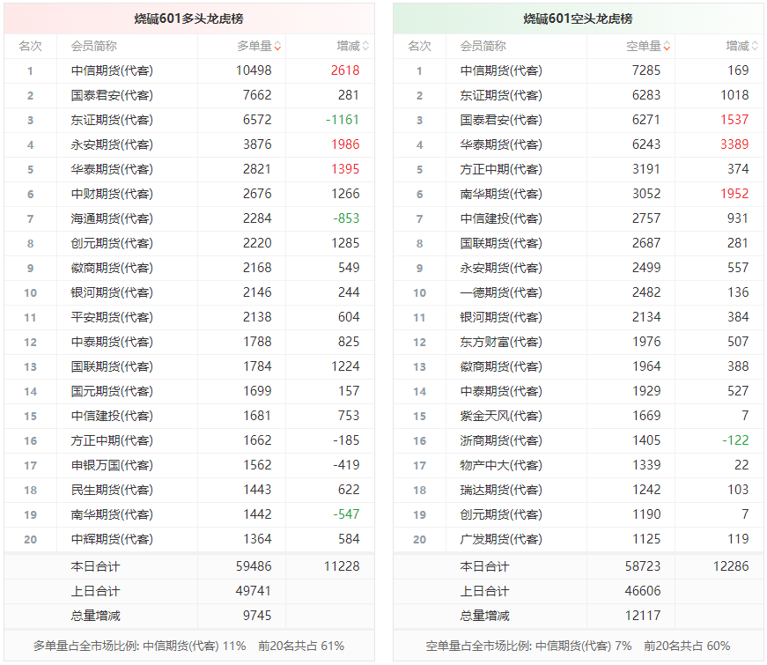The image size is (767, 665).
Task: Select 平安期货(代客) row
Action: coord(189,318)
